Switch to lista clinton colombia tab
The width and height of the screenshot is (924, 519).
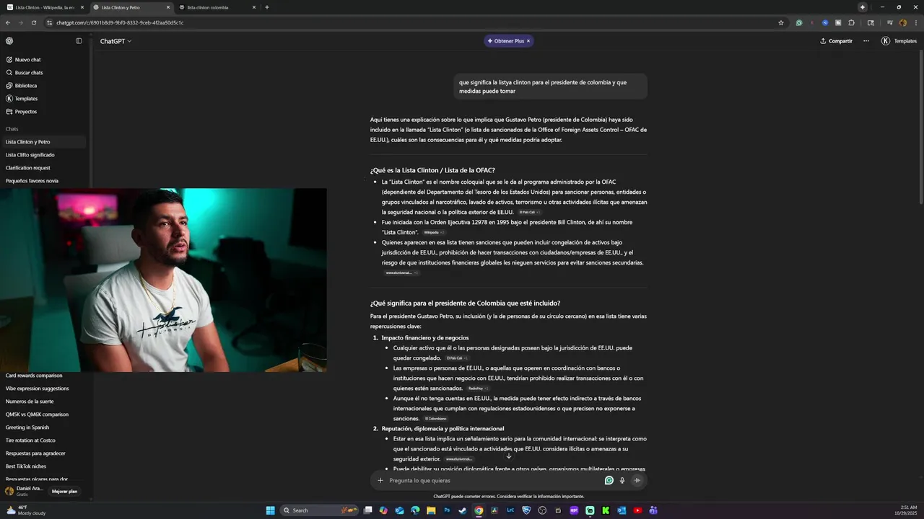(218, 7)
